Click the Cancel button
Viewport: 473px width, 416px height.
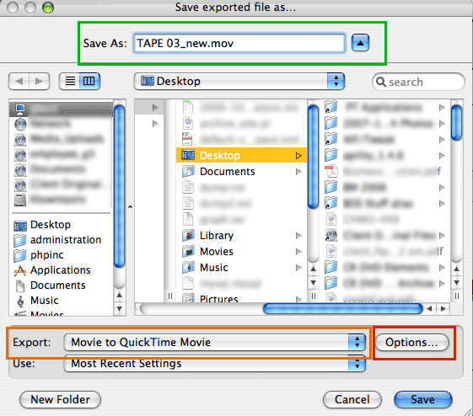coord(352,400)
